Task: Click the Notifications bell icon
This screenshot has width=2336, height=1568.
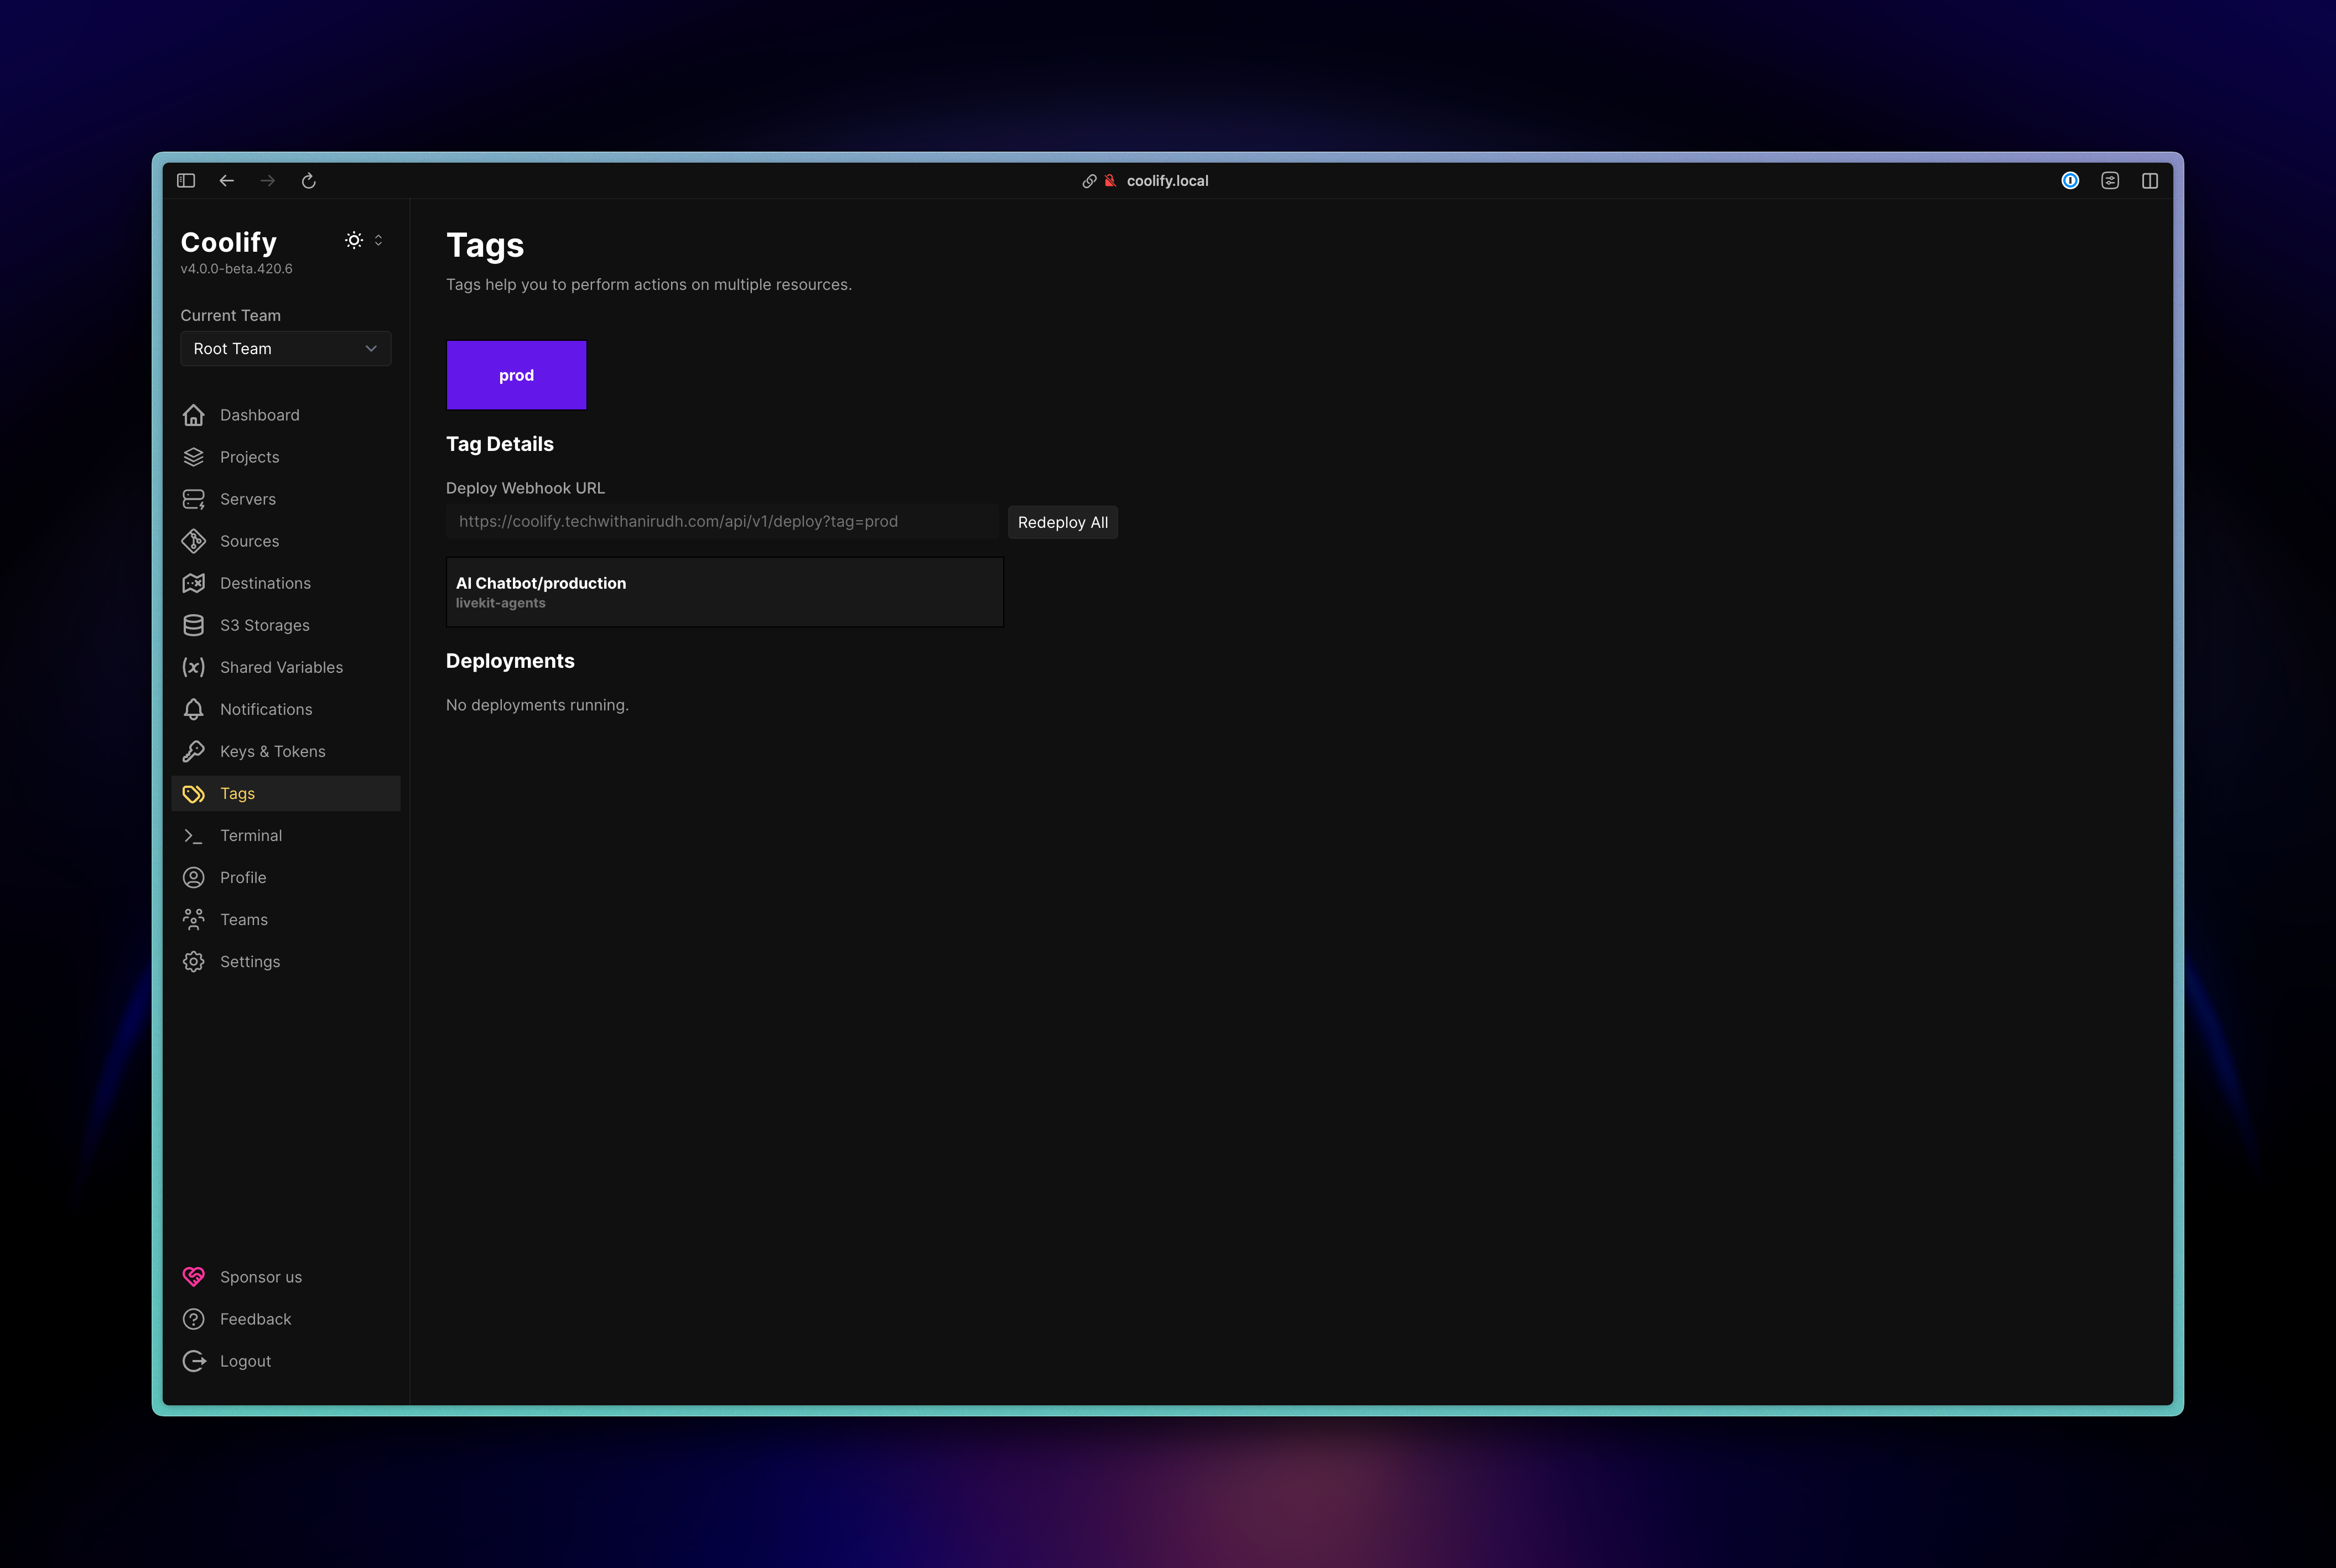Action: [193, 709]
